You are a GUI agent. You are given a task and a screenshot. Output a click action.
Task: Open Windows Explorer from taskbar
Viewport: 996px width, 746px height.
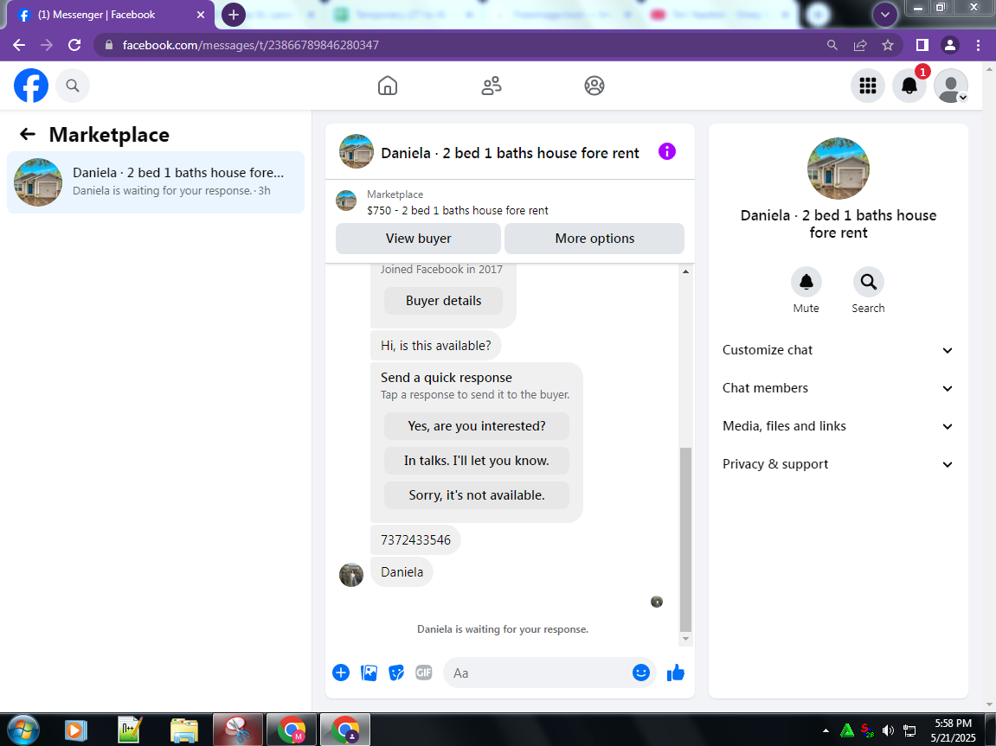184,730
